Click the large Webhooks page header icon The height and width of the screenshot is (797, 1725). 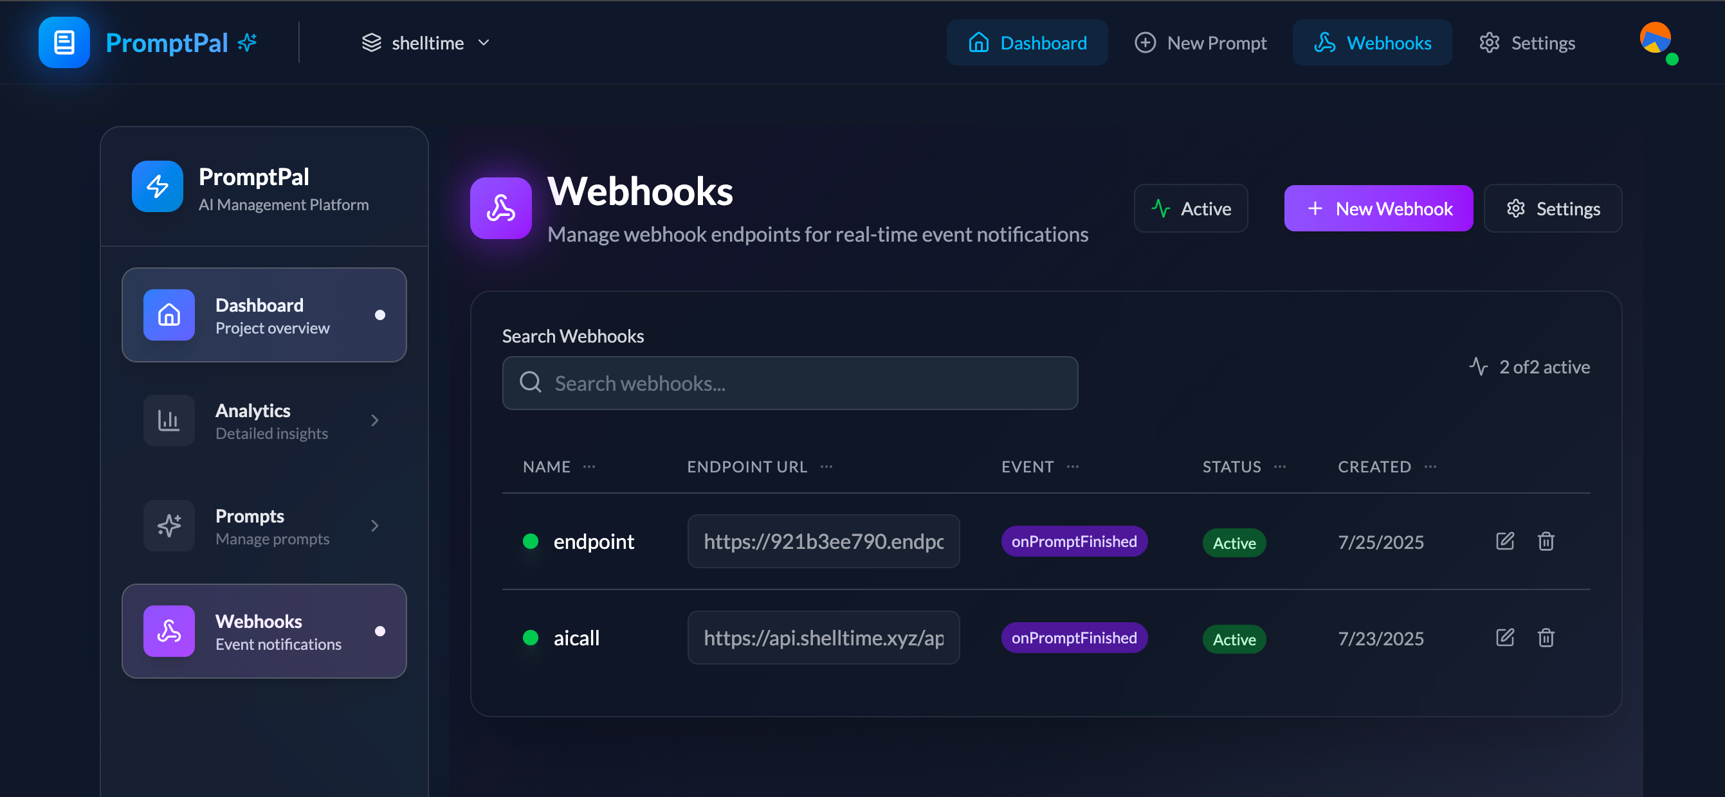tap(500, 208)
